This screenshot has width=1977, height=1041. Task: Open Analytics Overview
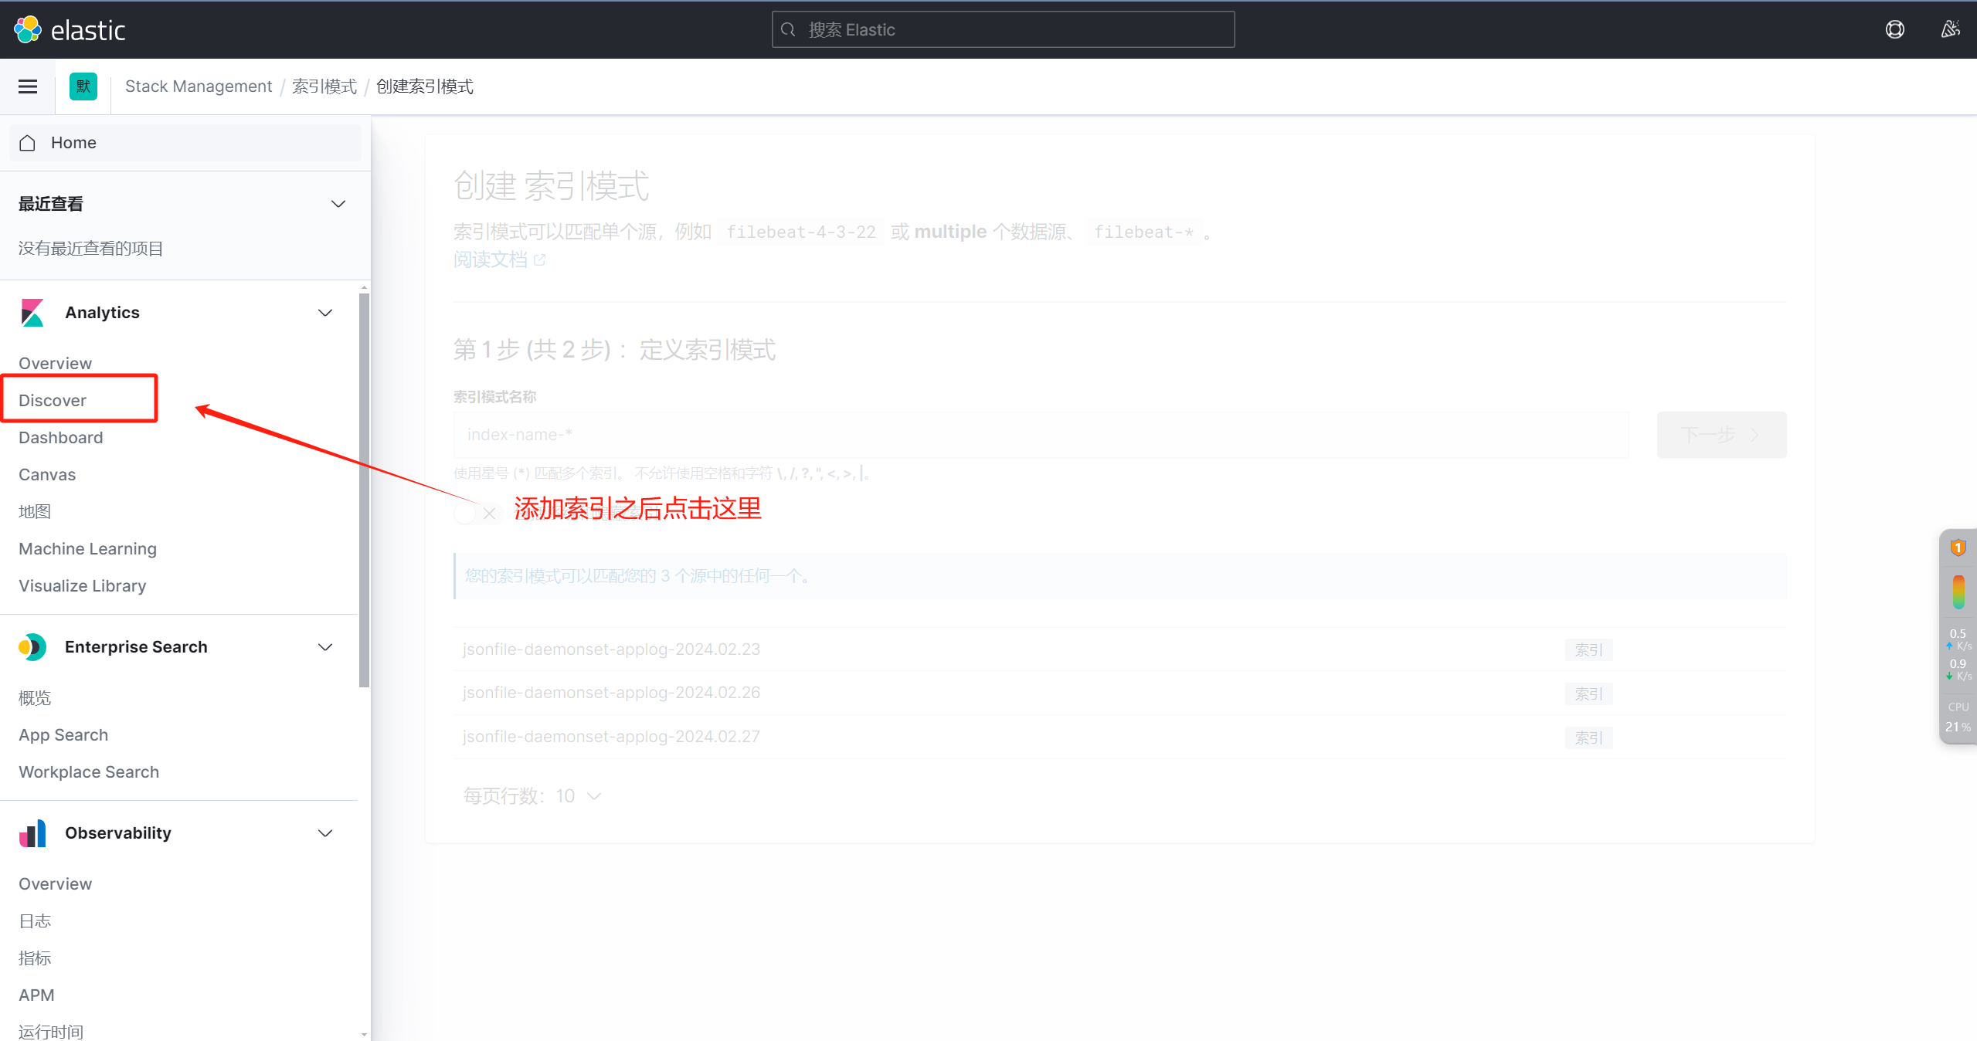[x=55, y=363]
